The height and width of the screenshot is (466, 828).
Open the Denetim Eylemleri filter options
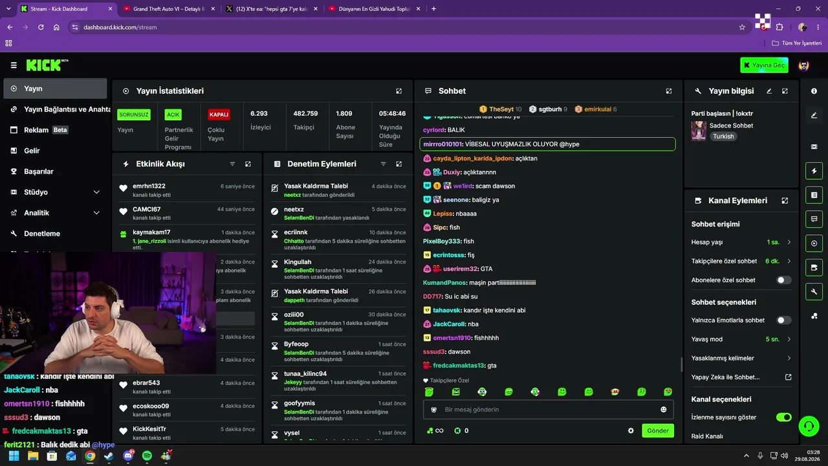(383, 164)
